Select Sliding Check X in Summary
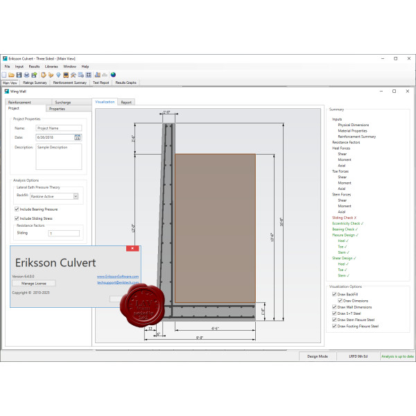This screenshot has width=416, height=416. pyautogui.click(x=344, y=218)
